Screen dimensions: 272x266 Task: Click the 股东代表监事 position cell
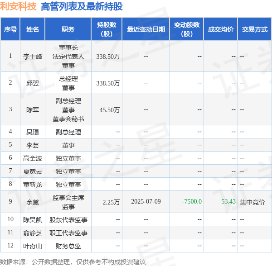coord(68,220)
